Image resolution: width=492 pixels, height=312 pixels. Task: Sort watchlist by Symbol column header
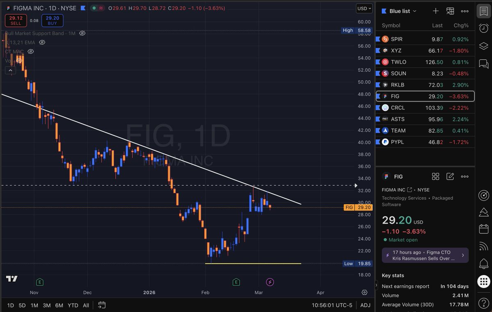391,25
